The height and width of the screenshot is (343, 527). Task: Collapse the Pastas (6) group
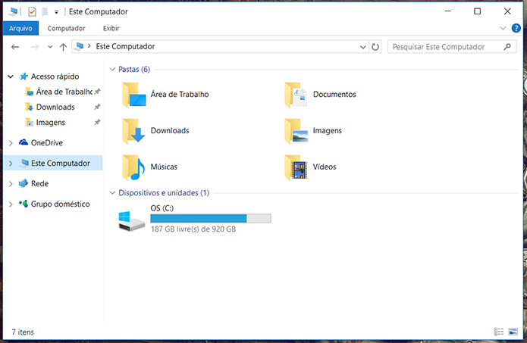pyautogui.click(x=112, y=70)
